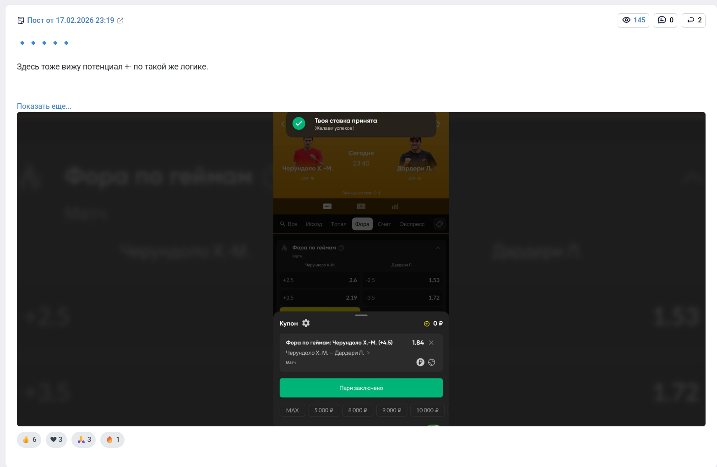Select the Тотал tab in the screenshot

coord(339,224)
